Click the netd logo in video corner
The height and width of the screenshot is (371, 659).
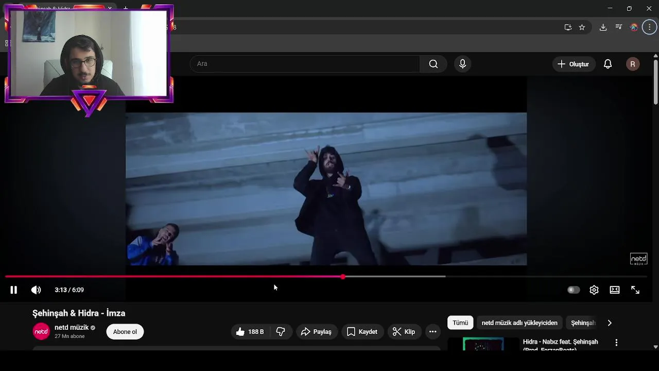click(638, 259)
